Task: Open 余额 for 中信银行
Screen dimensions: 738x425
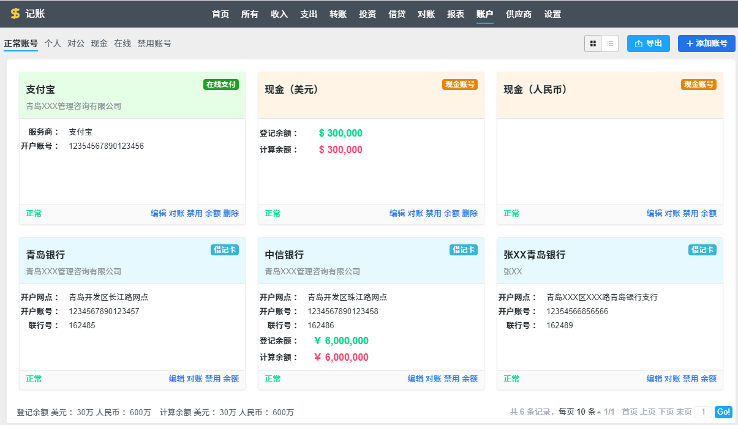Action: tap(470, 379)
